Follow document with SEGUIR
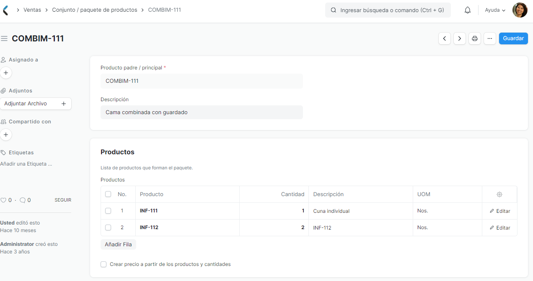This screenshot has width=533, height=281. pos(63,200)
